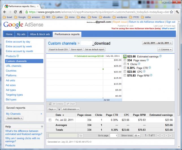Open help icon beside Estimated earnings
This screenshot has height=150, width=182.
(x=160, y=56)
